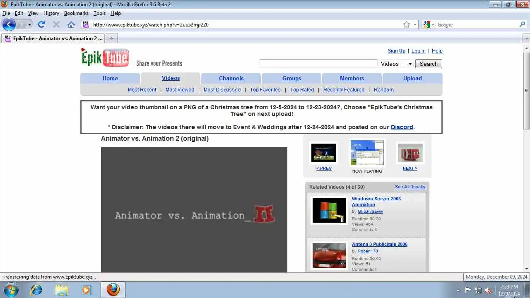Open the Windows Server 2003 Animation title link
The height and width of the screenshot is (298, 530).
[376, 202]
